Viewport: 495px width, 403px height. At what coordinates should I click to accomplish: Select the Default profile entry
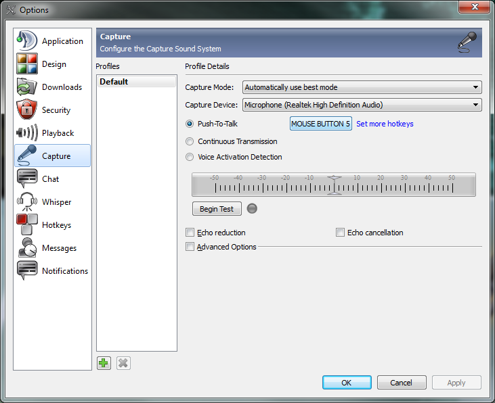pyautogui.click(x=136, y=82)
